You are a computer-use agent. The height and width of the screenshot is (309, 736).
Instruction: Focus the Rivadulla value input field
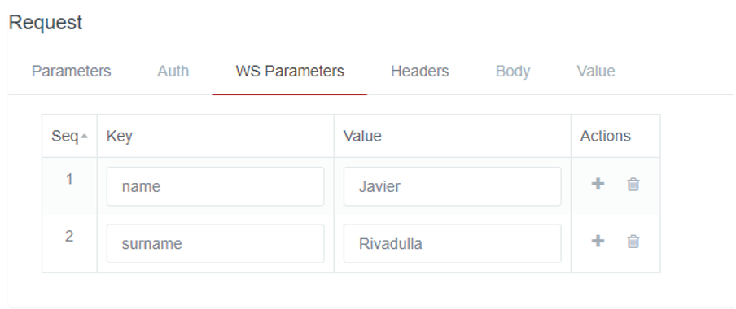(x=452, y=243)
